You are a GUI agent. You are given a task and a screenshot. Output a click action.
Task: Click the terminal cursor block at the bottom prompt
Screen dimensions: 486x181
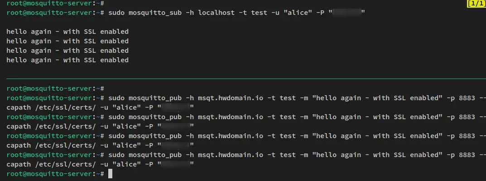tap(111, 174)
